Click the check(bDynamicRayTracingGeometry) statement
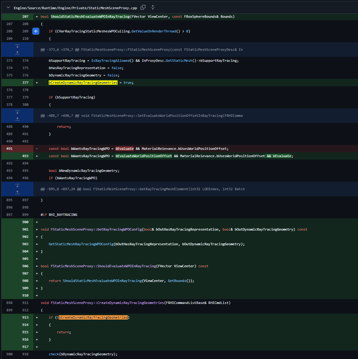358x359 pixels. [x=83, y=354]
